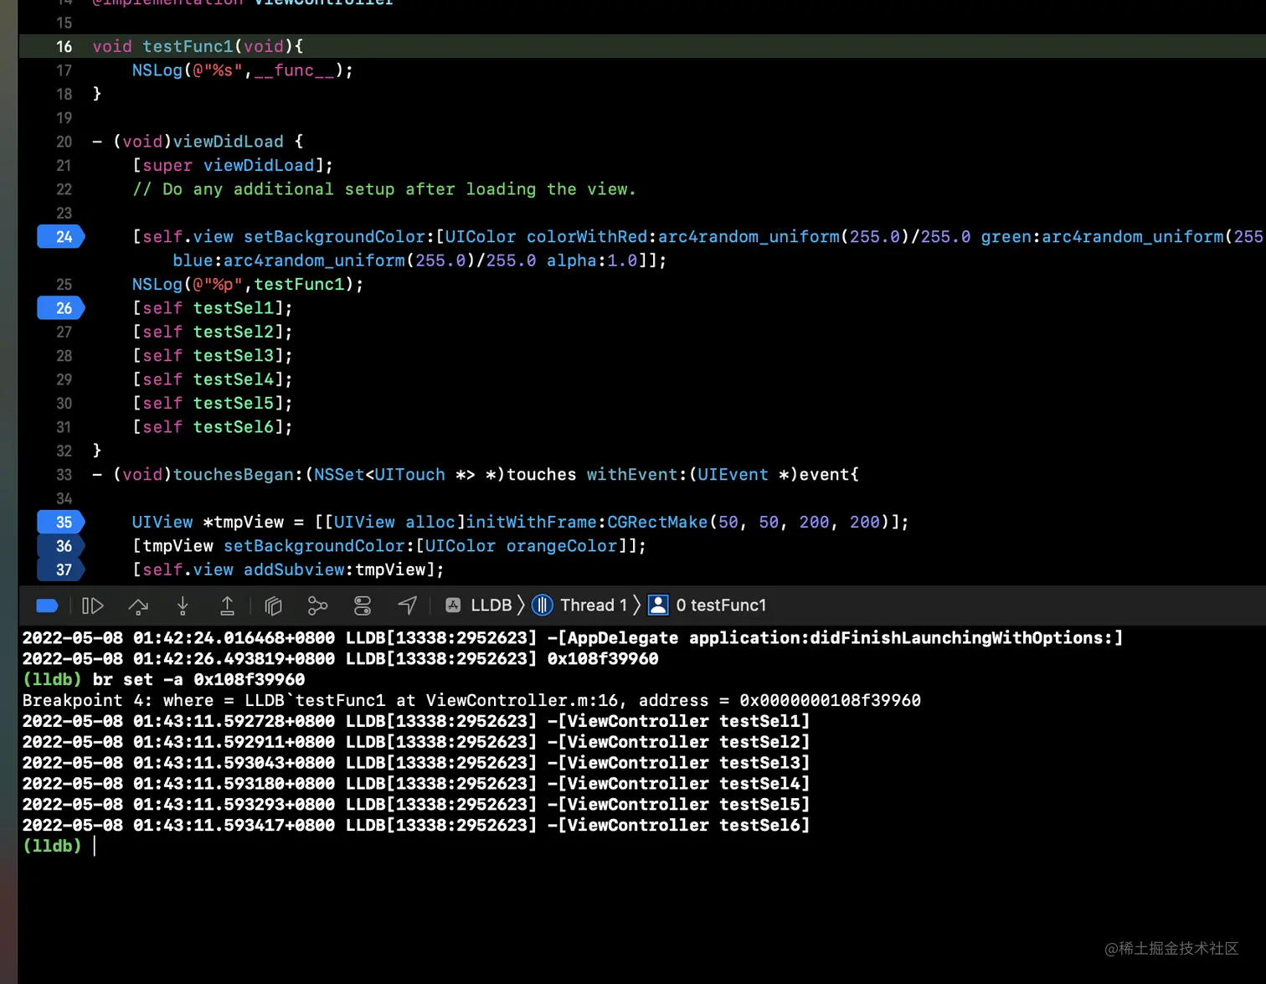Screen dimensions: 1266x984
Task: Click 'void testFunc1(void){' code line
Action: [x=198, y=46]
